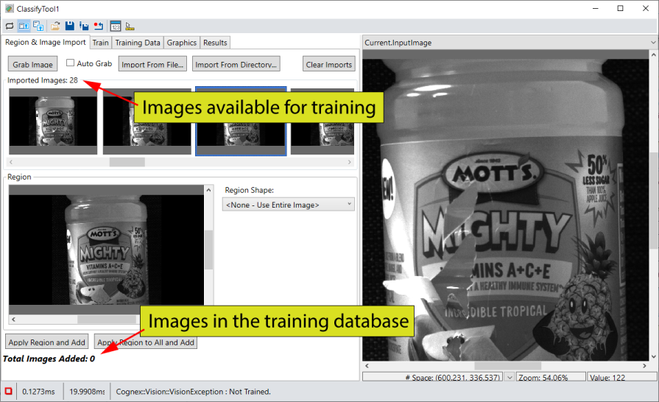The image size is (659, 402).
Task: Click Import From File button
Action: (x=152, y=64)
